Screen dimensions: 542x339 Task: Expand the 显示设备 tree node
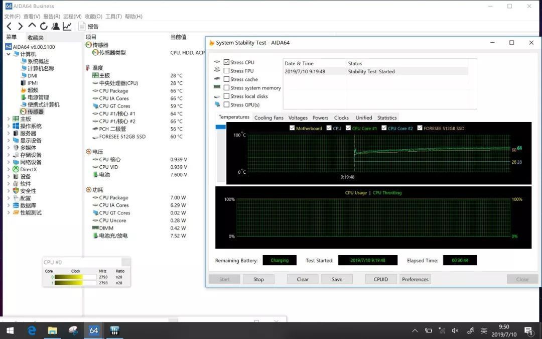(x=9, y=141)
